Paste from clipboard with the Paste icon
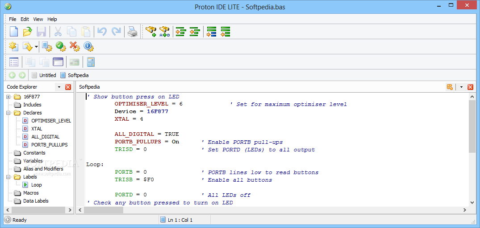The width and height of the screenshot is (480, 228). [x=86, y=32]
